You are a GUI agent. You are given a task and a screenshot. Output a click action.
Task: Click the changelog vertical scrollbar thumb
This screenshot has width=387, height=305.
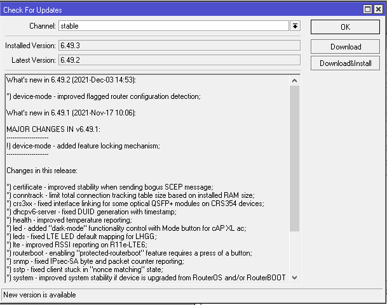pos(294,159)
